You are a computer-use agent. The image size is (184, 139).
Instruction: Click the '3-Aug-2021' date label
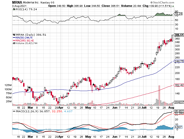pyautogui.click(x=19, y=6)
